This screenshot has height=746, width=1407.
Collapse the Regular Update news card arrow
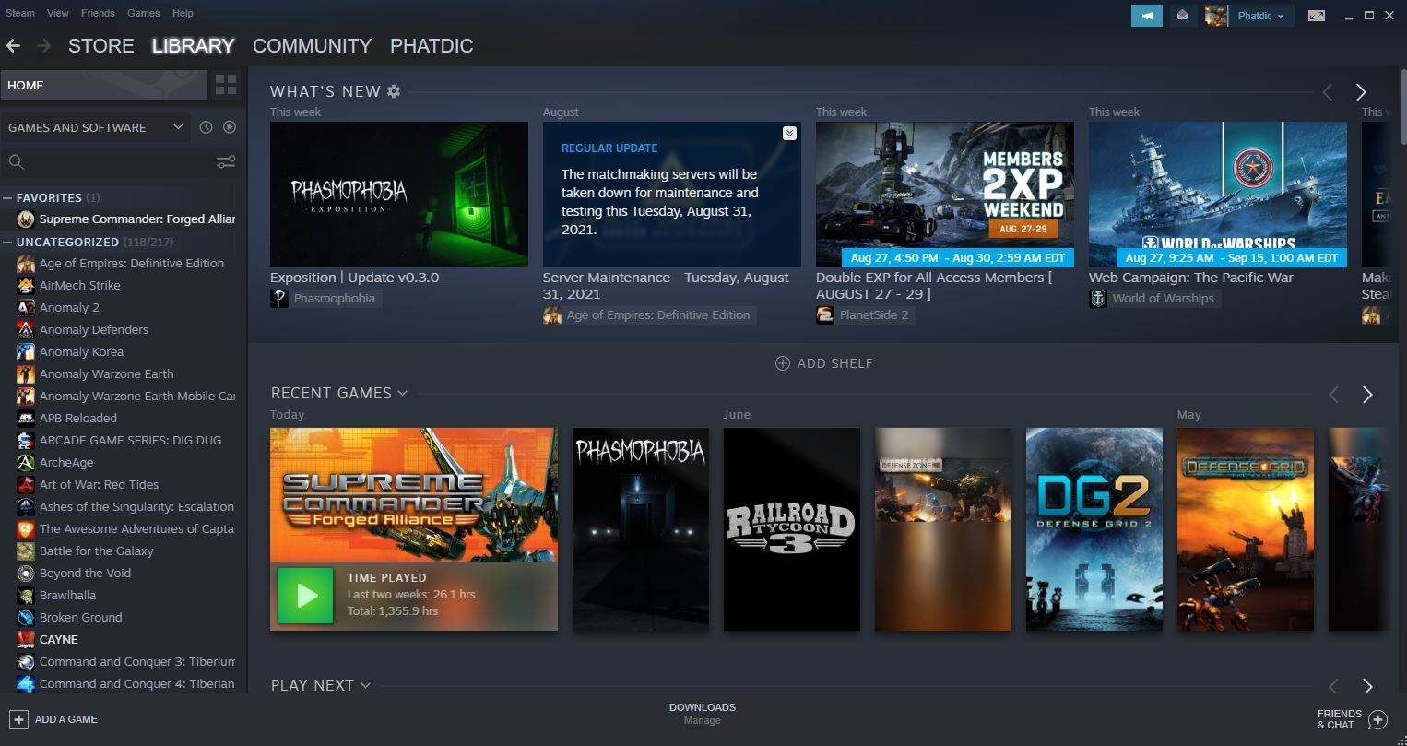click(x=789, y=134)
